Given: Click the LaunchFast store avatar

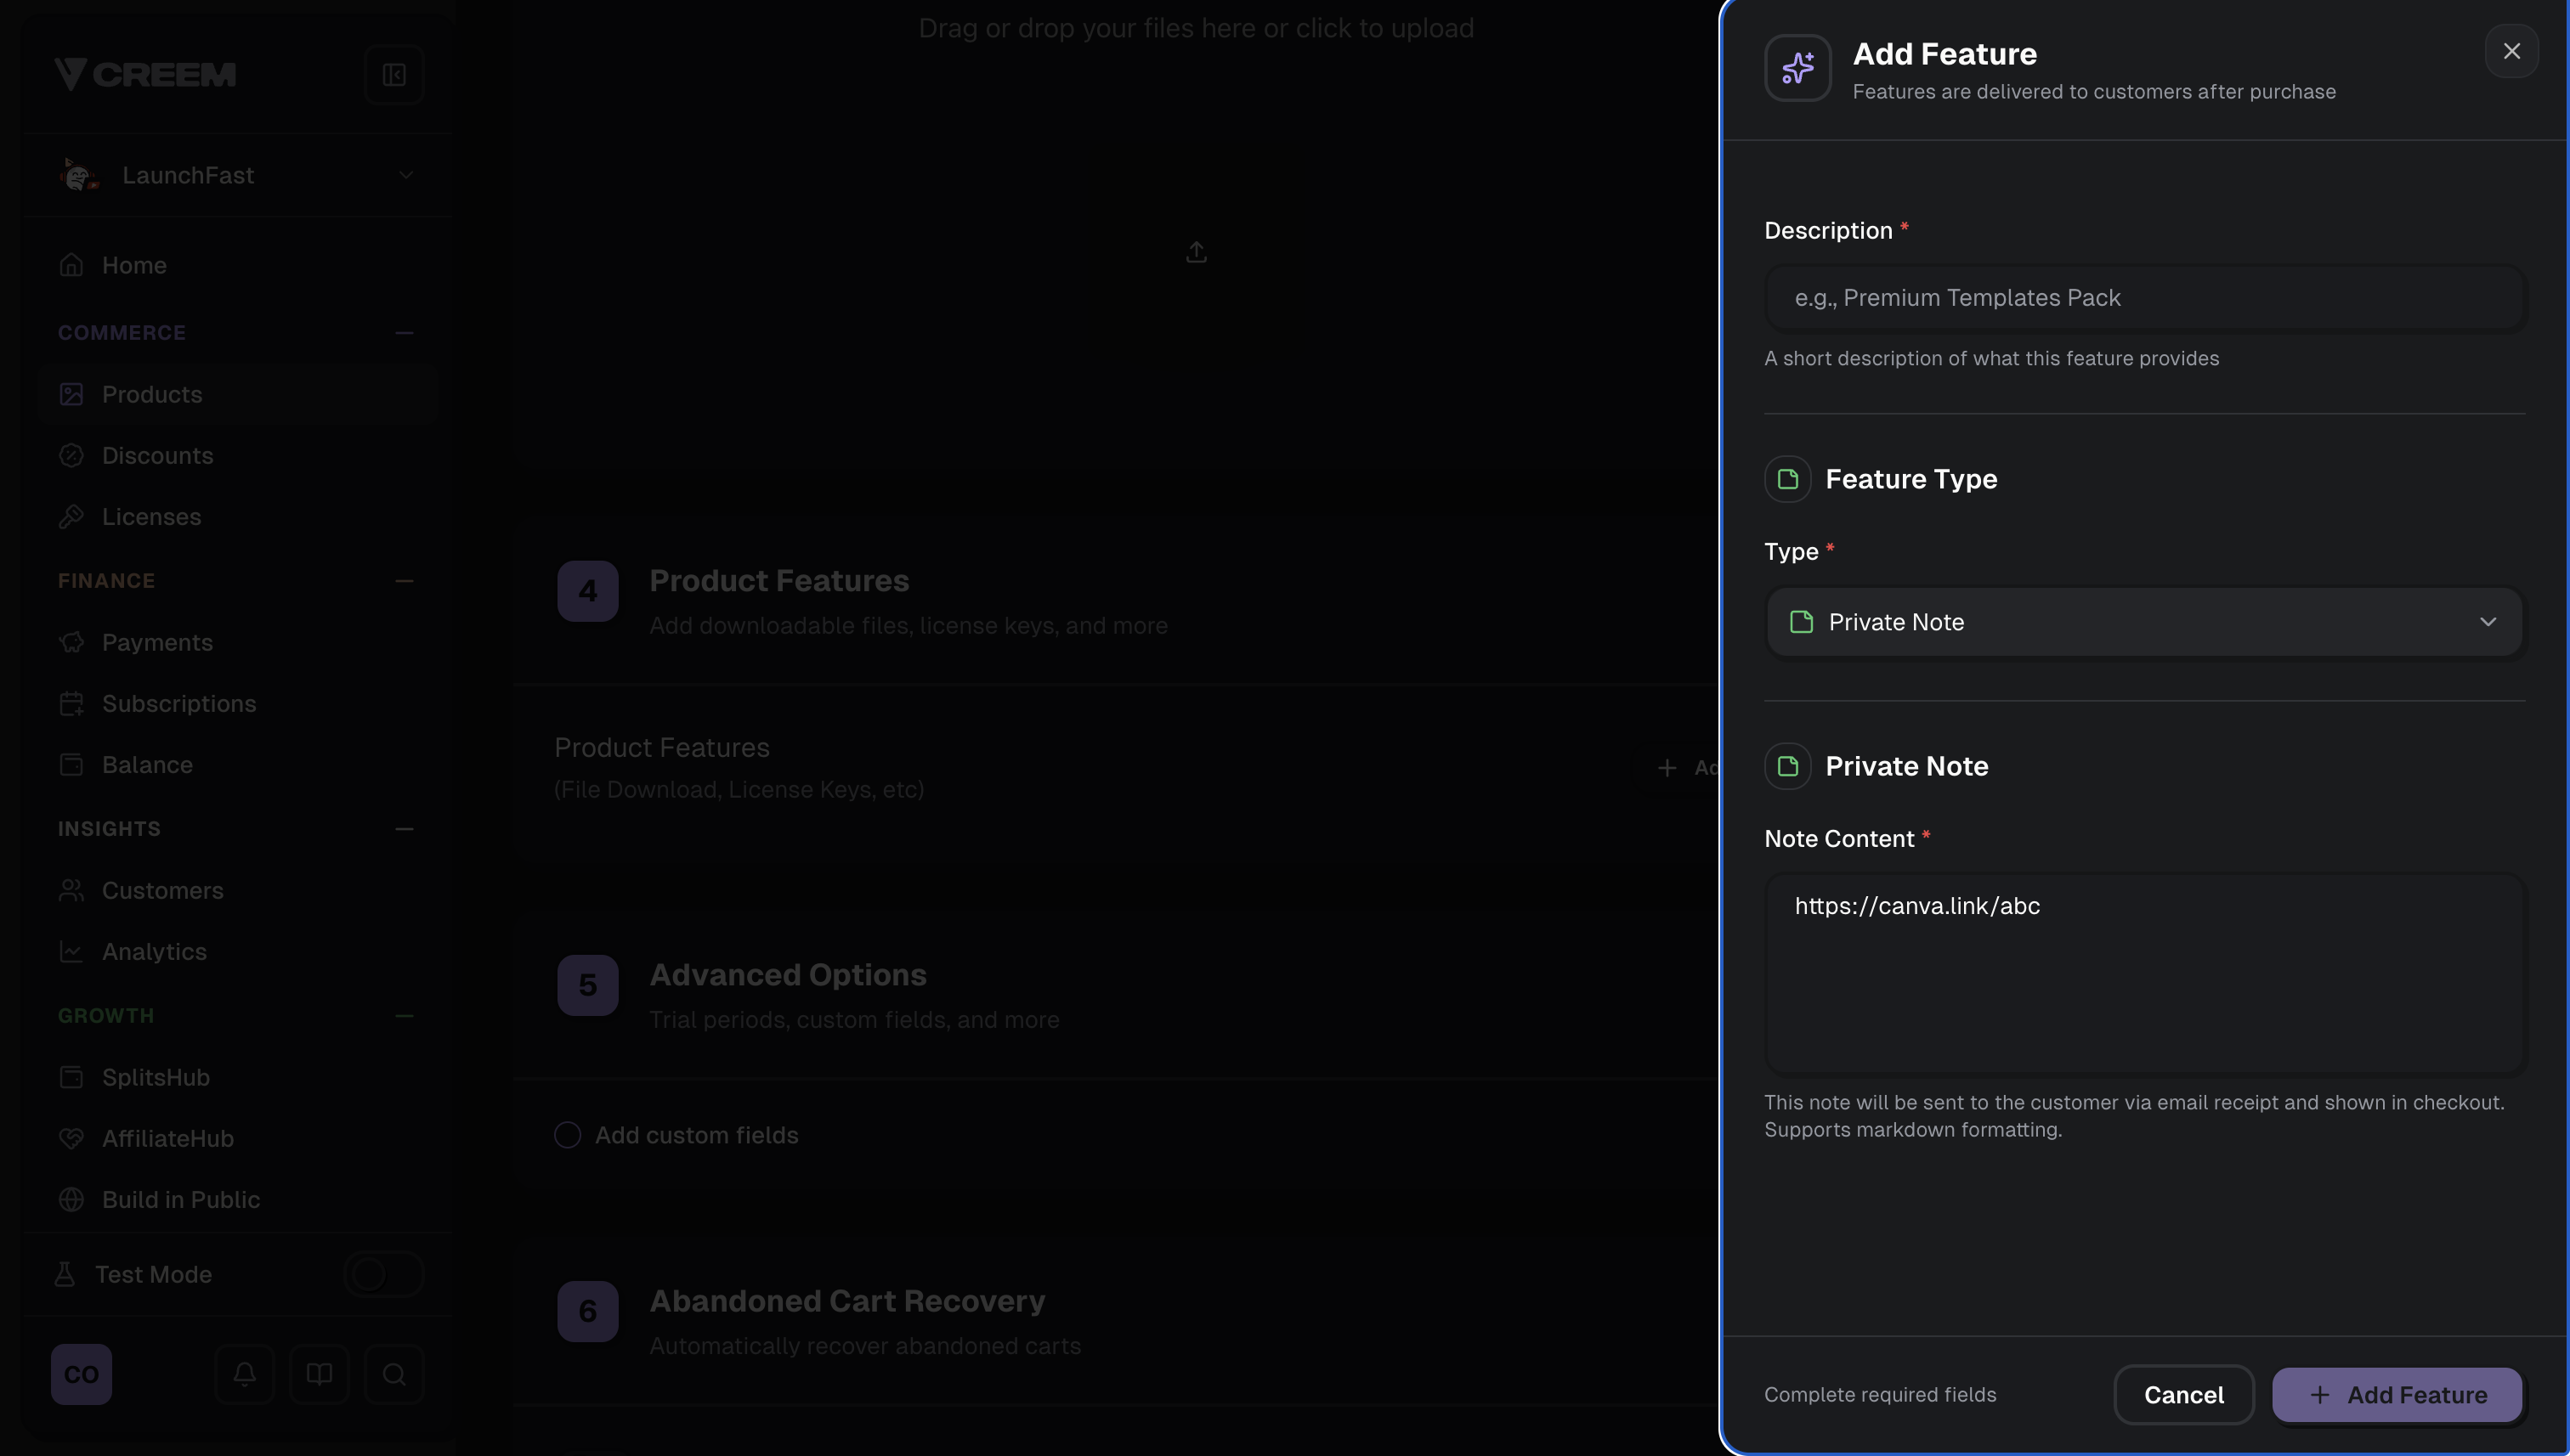Looking at the screenshot, I should pos(78,175).
